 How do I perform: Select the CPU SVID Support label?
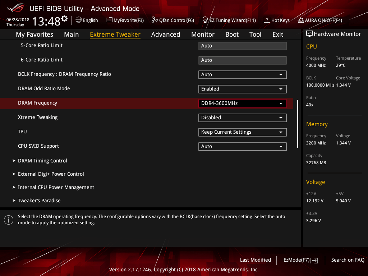coord(38,146)
